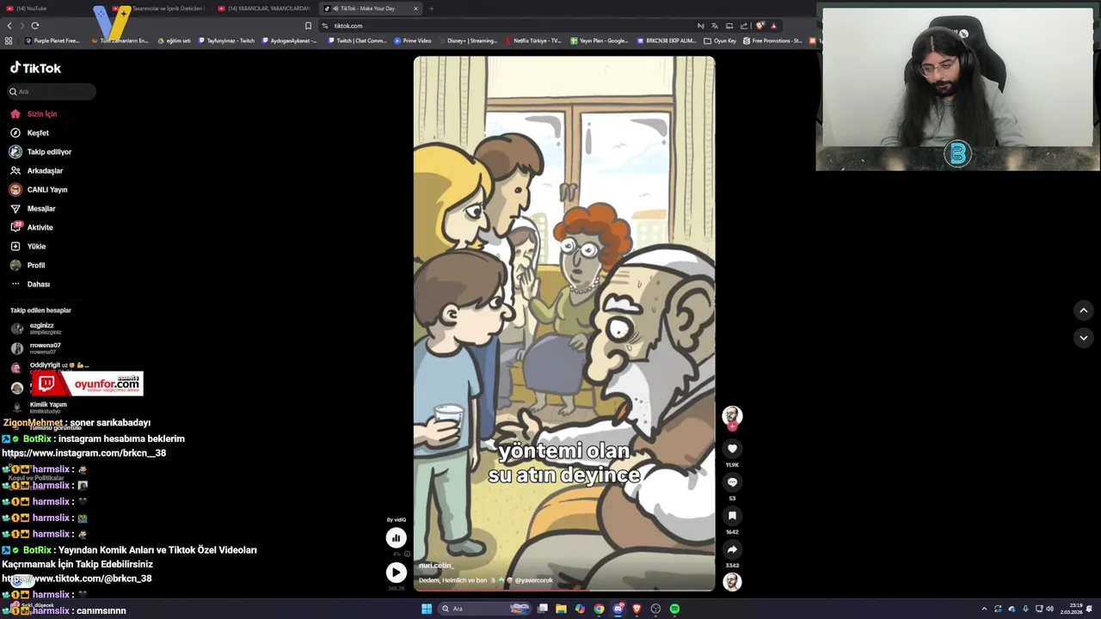1101x619 pixels.
Task: Open Windows Start menu
Action: point(427,609)
